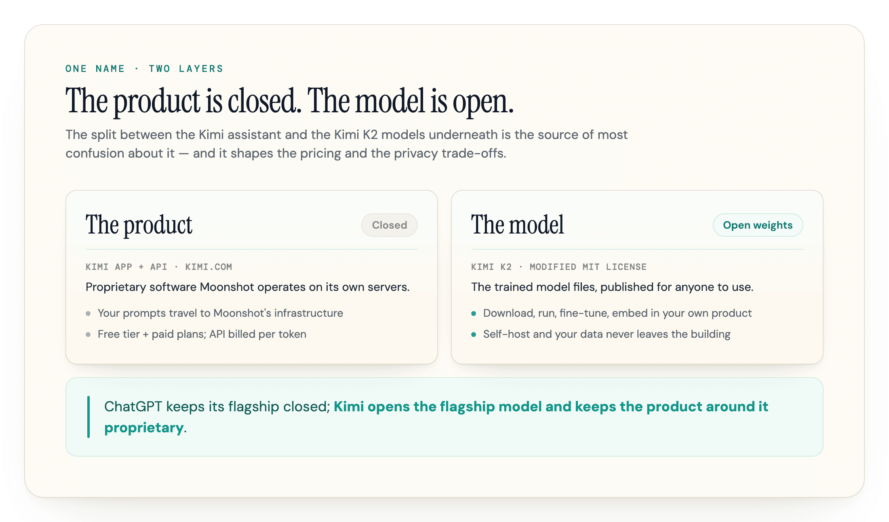This screenshot has height=522, width=889.
Task: Click the Closed badge on product card
Action: point(389,225)
